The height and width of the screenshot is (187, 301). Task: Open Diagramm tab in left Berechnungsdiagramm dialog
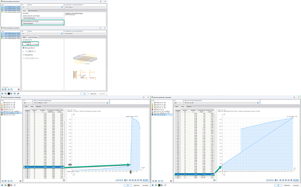[x=39, y=106]
